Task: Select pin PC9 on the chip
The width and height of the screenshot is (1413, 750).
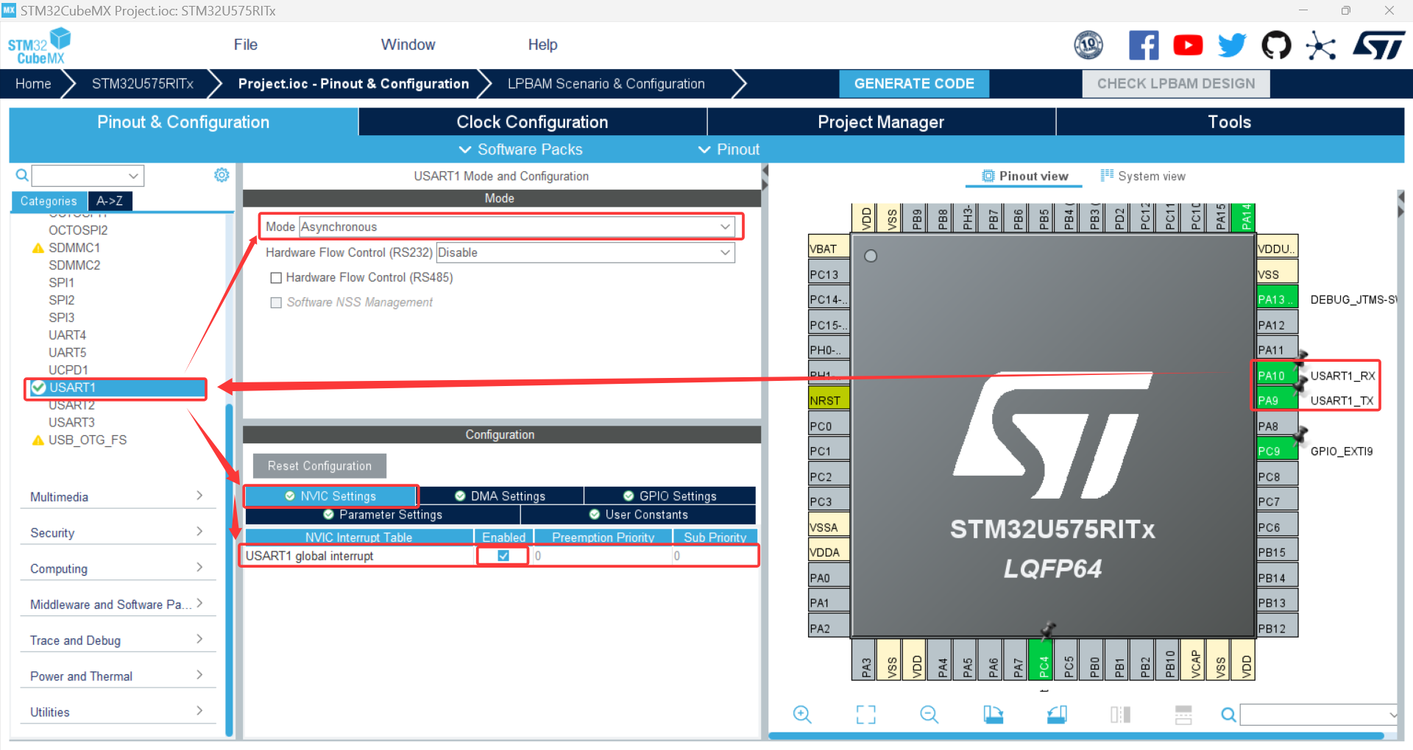Action: [x=1276, y=451]
